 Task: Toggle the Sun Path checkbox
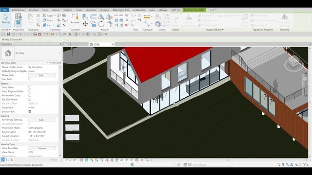pos(30,79)
